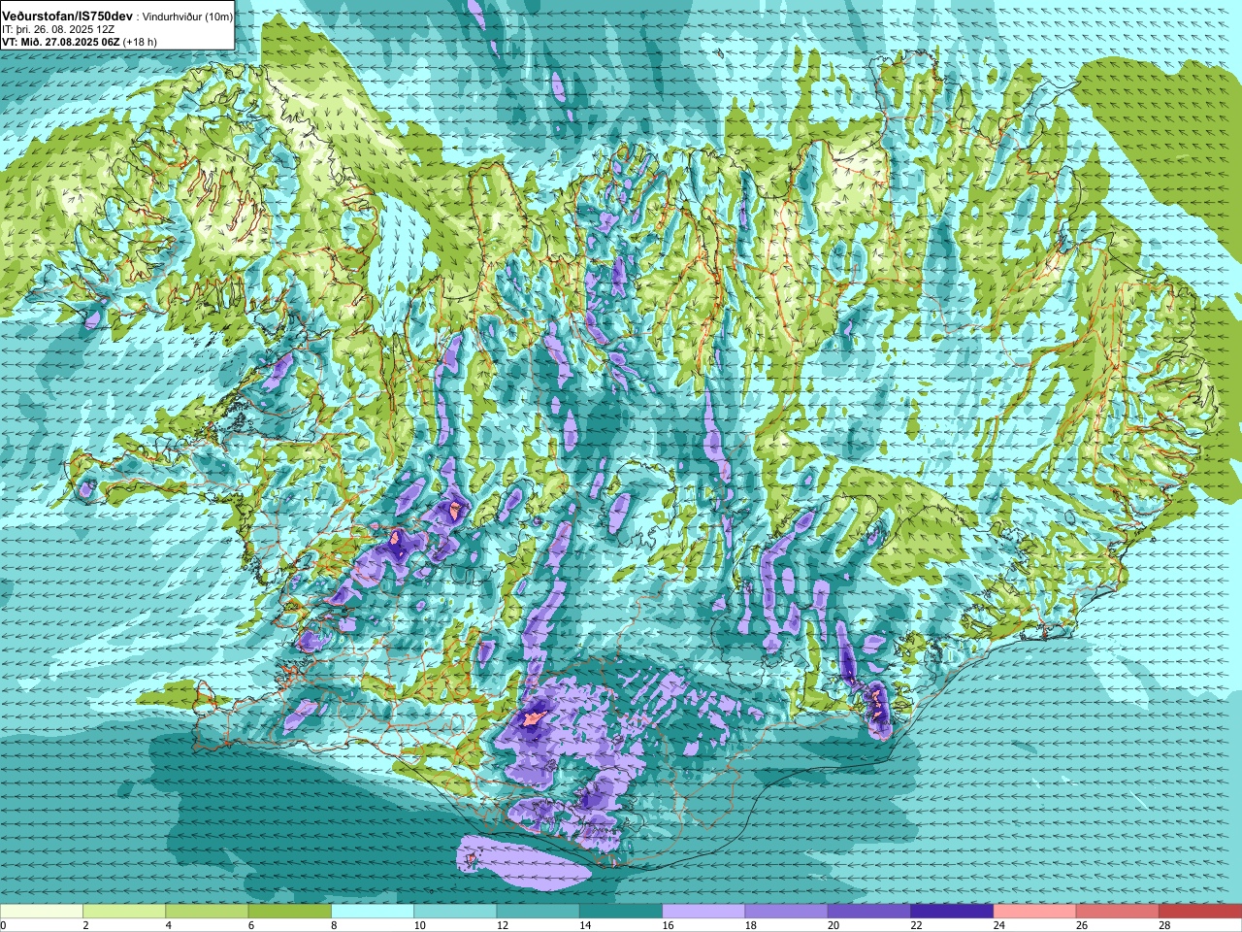Click the "20" legend scale label
This screenshot has height=932, width=1242.
tap(833, 925)
